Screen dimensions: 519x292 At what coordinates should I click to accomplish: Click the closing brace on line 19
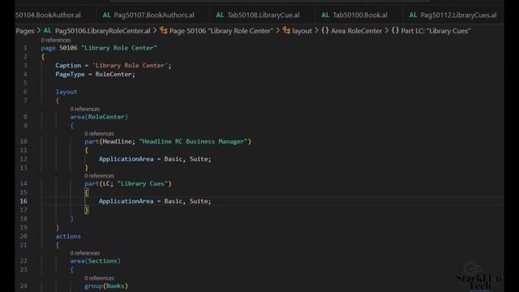(58, 227)
